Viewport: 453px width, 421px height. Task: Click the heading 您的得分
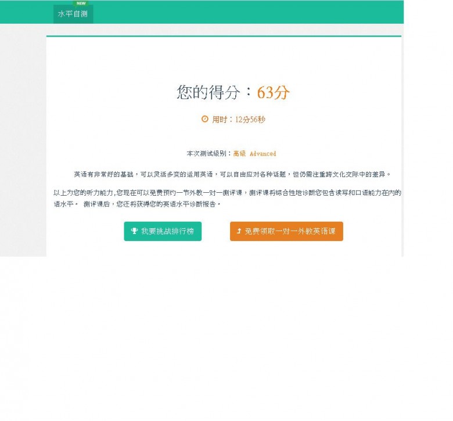coord(208,92)
